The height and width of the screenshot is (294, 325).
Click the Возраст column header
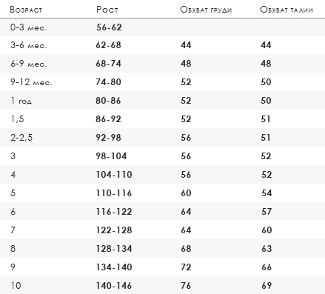(x=26, y=10)
